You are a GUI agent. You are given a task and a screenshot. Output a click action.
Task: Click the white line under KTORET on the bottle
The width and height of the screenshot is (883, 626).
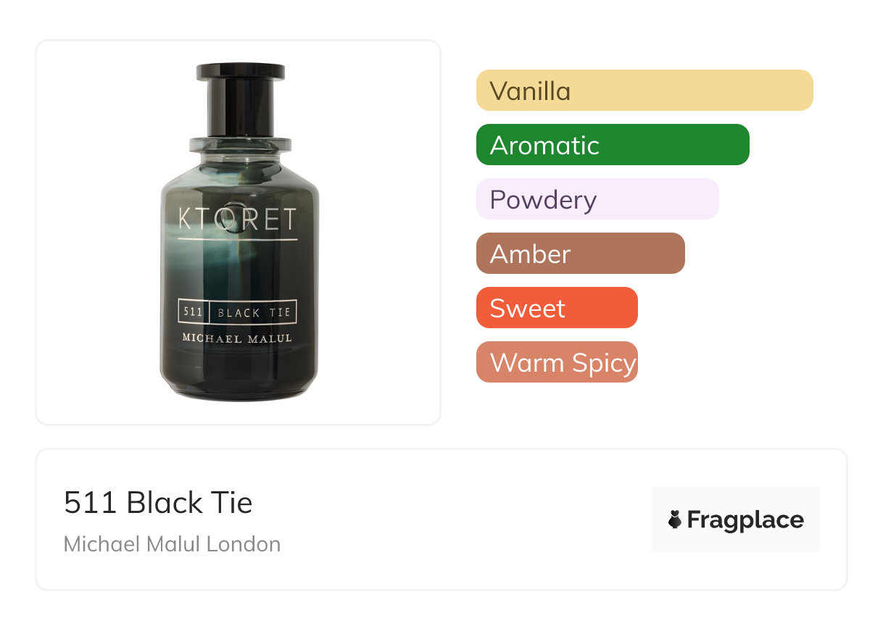(x=238, y=239)
